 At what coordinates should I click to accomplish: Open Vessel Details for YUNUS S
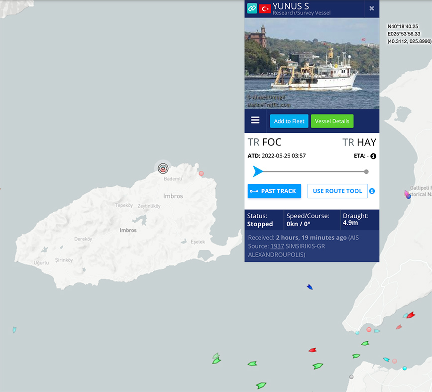[x=332, y=121]
